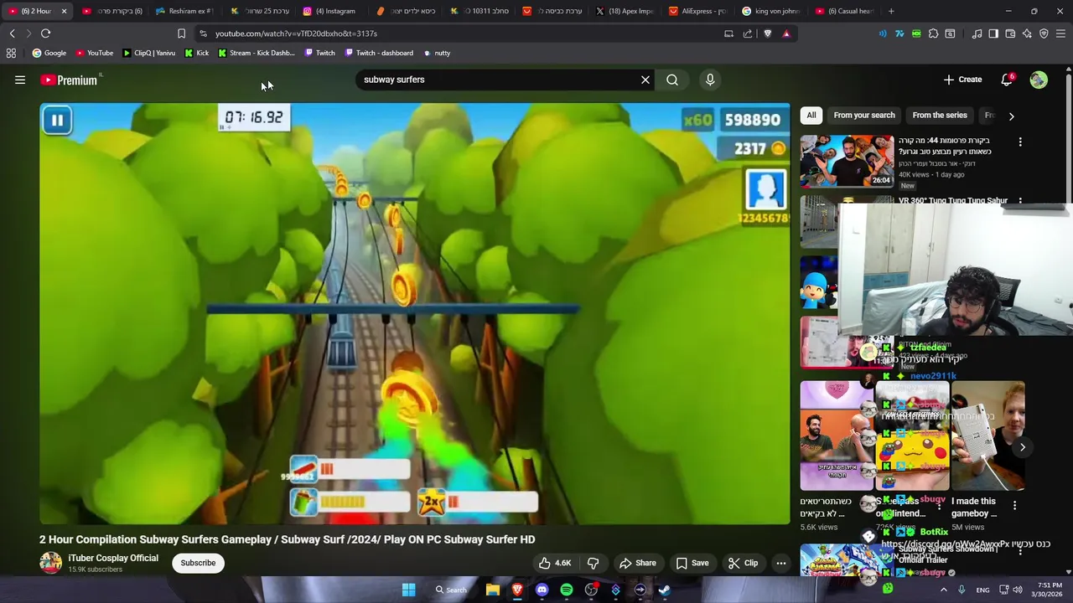Click the youtube.com address bar URL
Viewport: 1073px width, 603px height.
point(296,33)
